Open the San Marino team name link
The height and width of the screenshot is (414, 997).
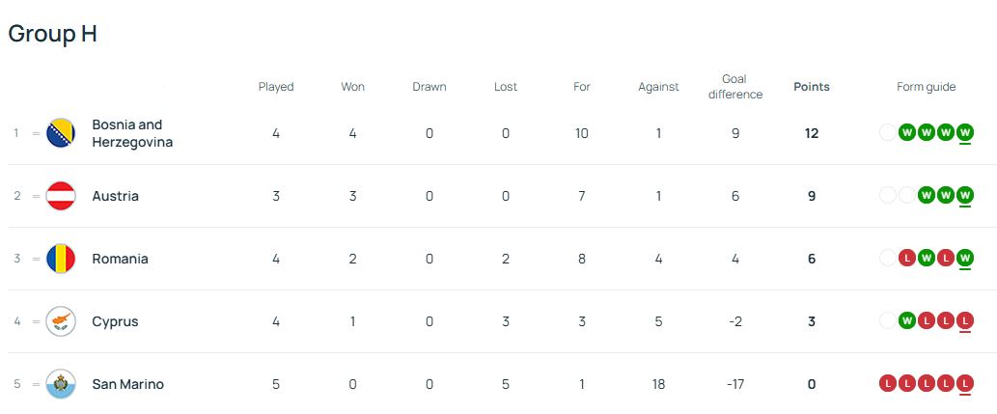coord(127,384)
